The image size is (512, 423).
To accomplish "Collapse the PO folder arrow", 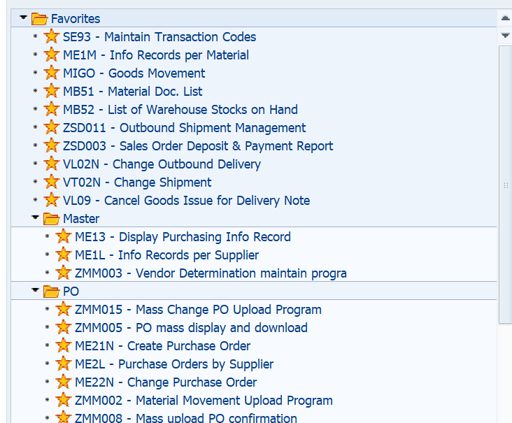I will pos(35,291).
